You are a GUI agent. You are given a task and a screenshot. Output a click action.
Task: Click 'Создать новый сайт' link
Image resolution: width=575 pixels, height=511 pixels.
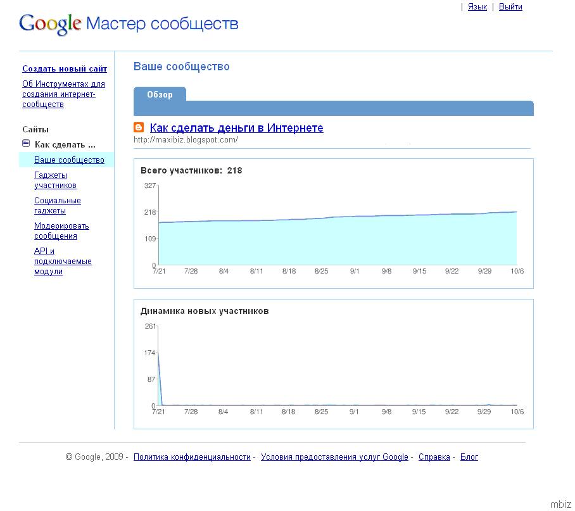(x=65, y=68)
